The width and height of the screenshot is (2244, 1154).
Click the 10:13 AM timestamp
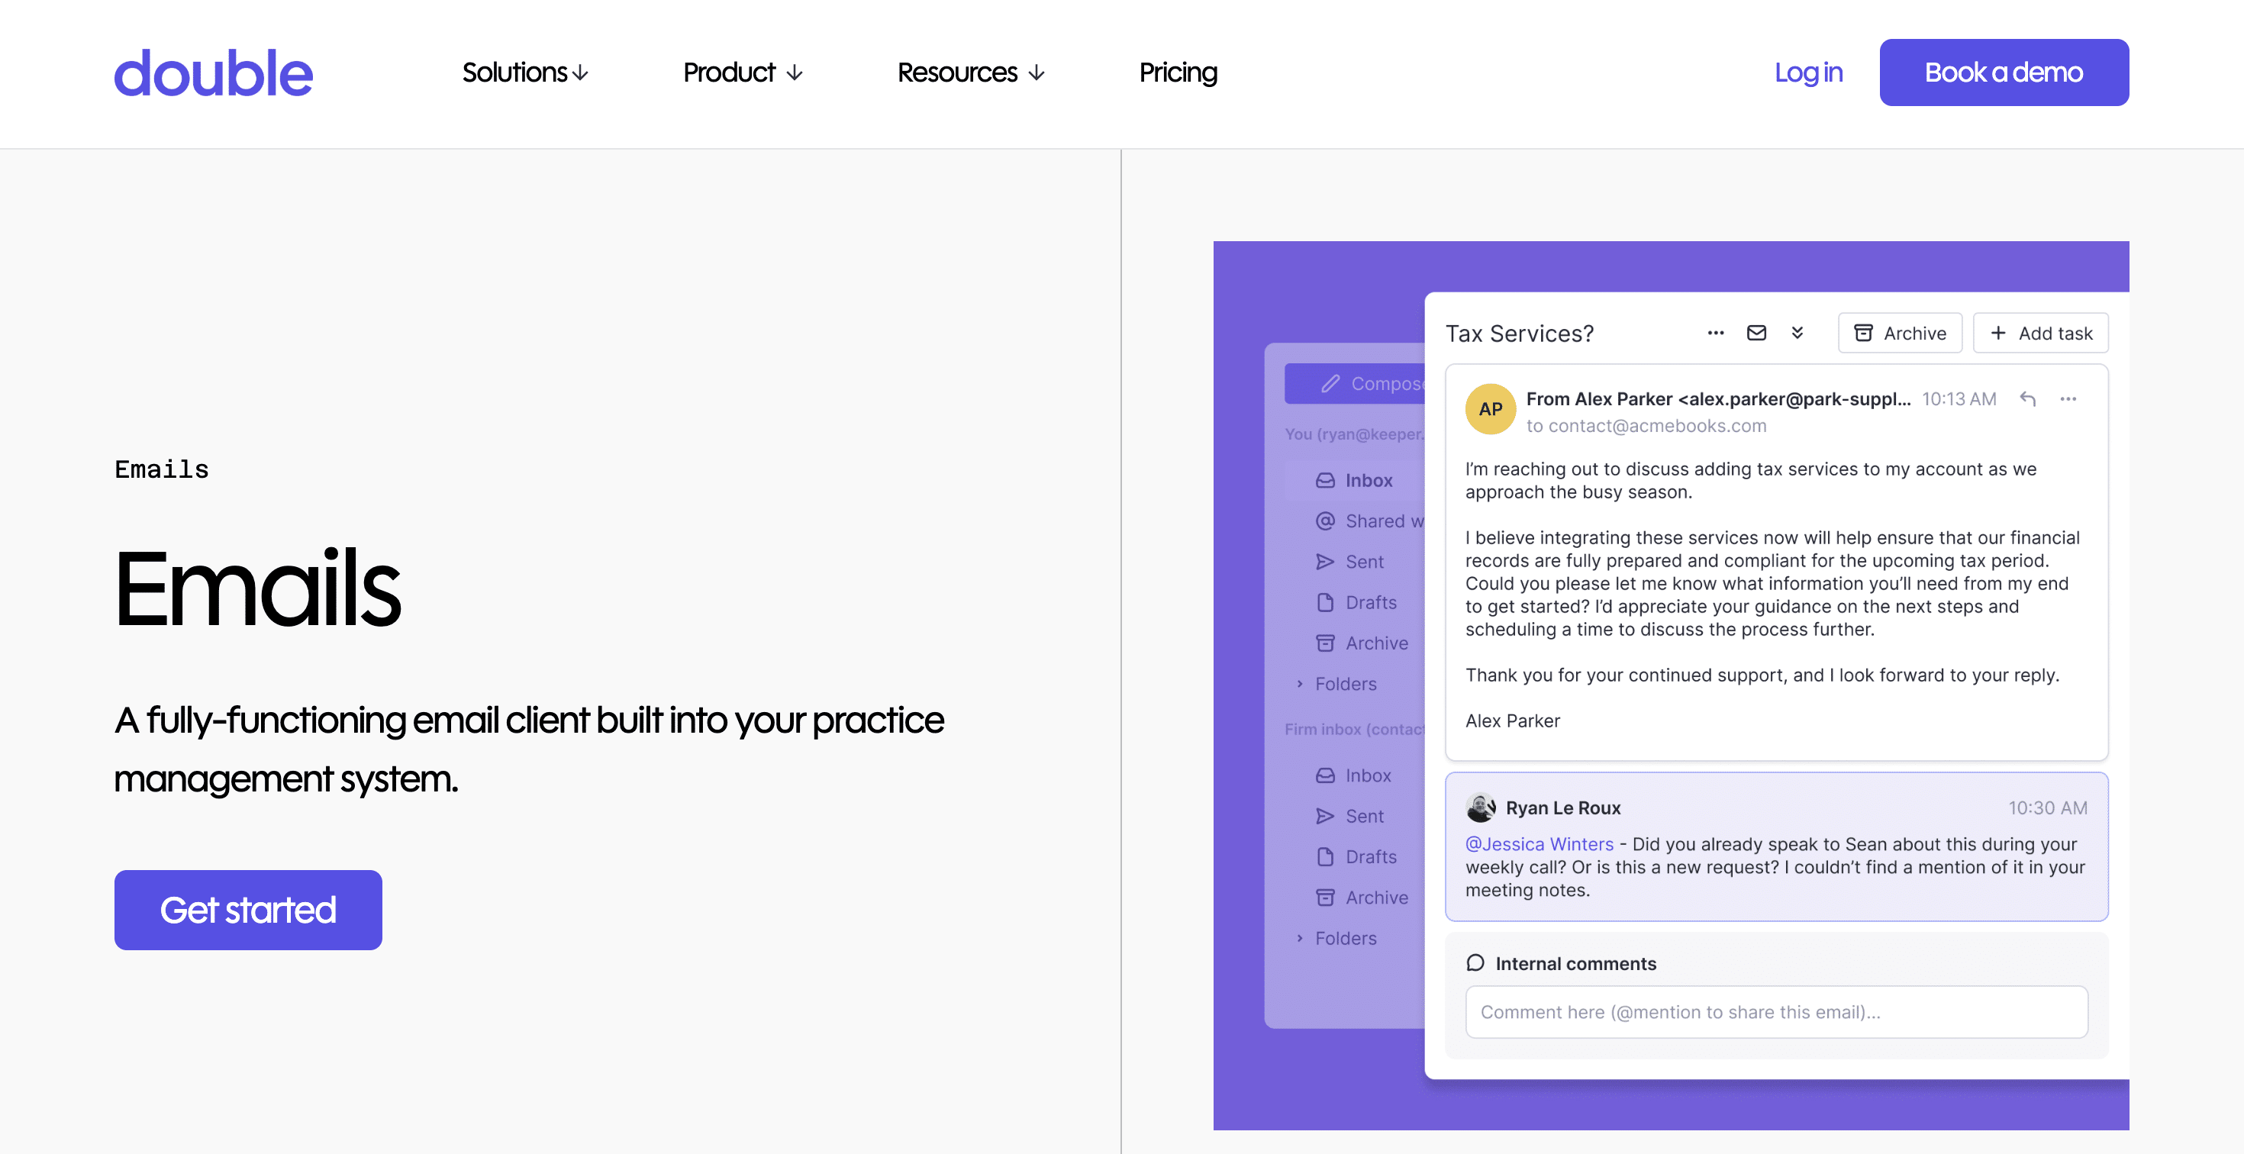click(x=1959, y=399)
